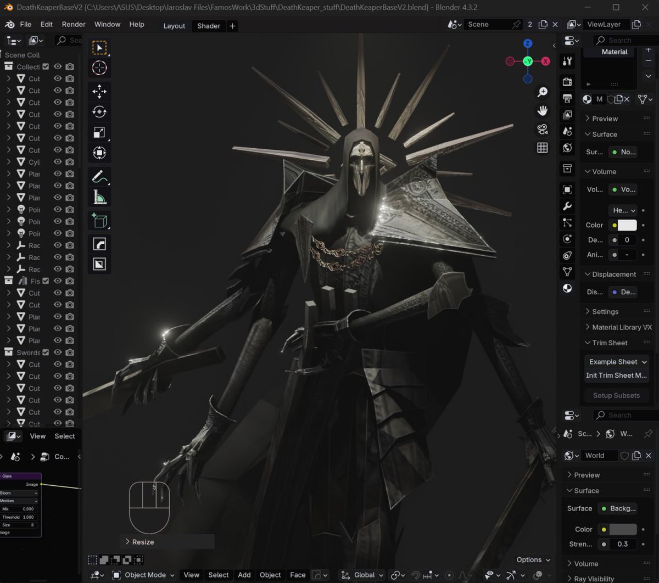This screenshot has height=583, width=659.
Task: Click the red X axis on navigation gizmo
Action: pyautogui.click(x=545, y=61)
